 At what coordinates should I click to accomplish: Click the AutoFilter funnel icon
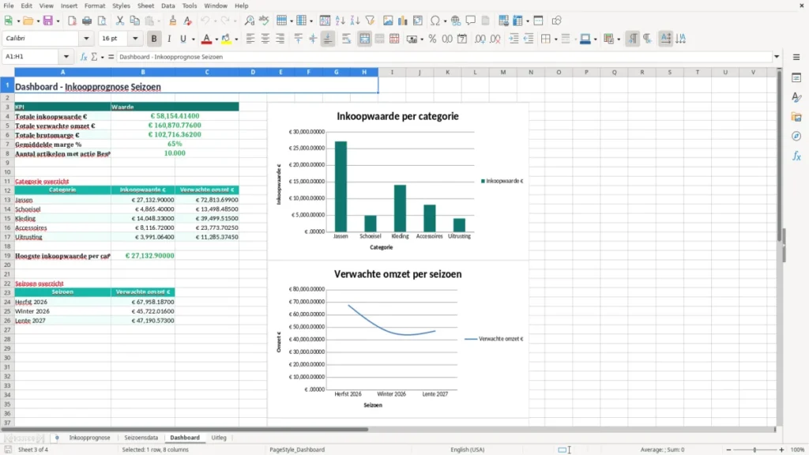pos(370,21)
